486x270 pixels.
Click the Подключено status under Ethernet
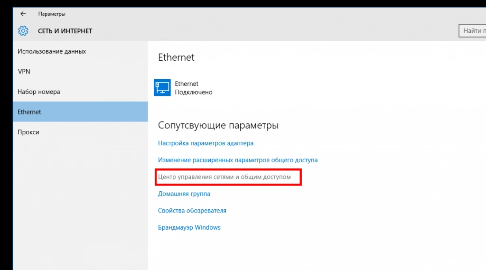(x=194, y=92)
